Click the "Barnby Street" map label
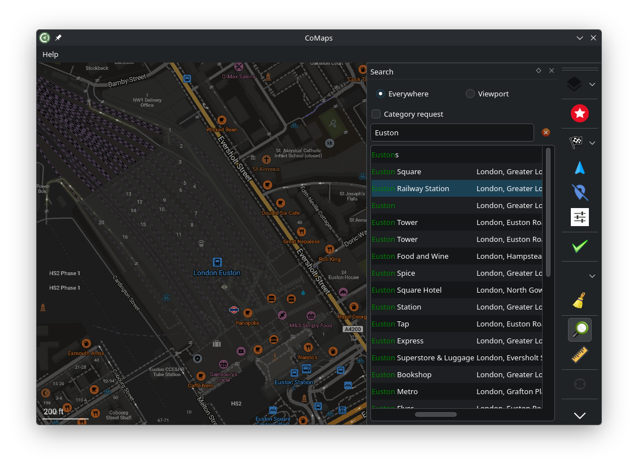The height and width of the screenshot is (468, 638). coord(126,81)
